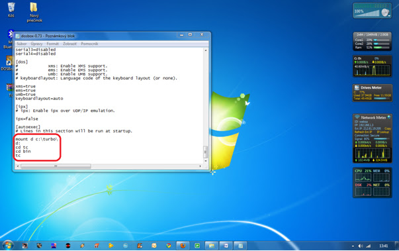Click the 'keyboardlayout=auto' line

coord(39,99)
